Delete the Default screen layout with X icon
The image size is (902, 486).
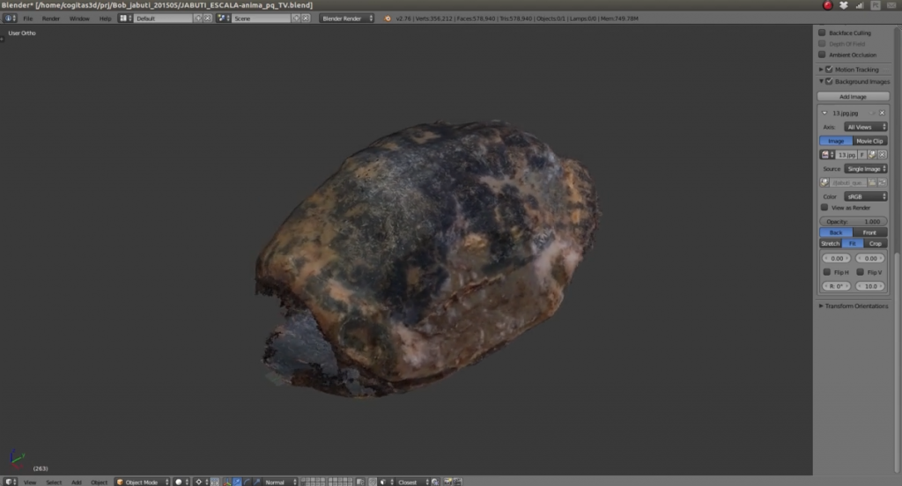point(208,18)
